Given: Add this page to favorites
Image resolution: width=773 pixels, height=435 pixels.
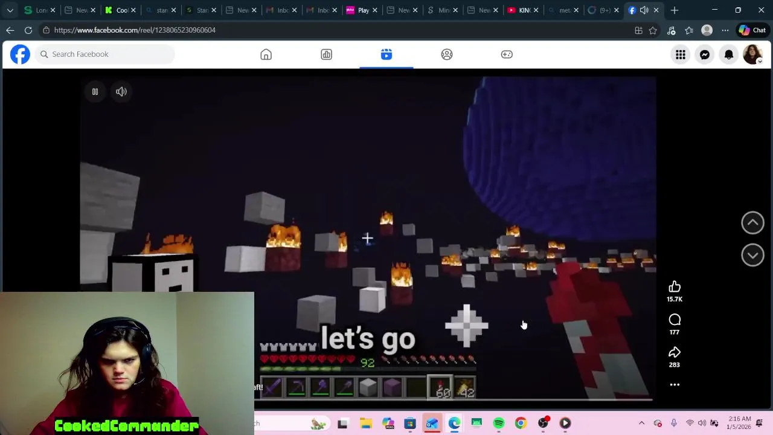Looking at the screenshot, I should coord(653,30).
